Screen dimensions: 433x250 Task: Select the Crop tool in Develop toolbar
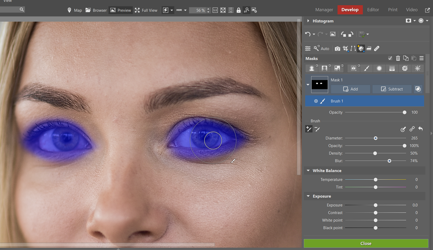pos(345,48)
